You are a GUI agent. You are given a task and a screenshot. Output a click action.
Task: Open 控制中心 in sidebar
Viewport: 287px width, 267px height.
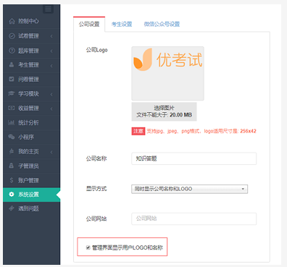(32, 21)
